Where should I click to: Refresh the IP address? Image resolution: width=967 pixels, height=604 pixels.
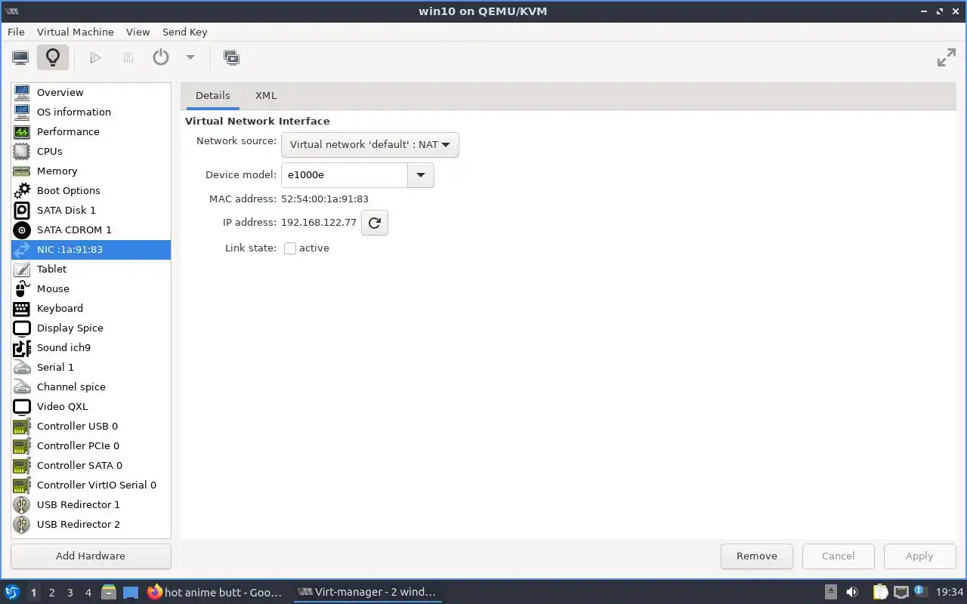375,223
